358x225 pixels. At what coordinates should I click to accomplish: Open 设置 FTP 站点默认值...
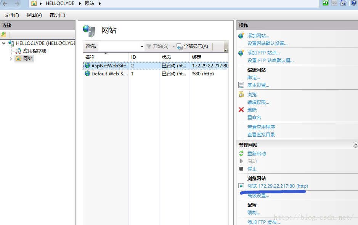click(x=270, y=61)
